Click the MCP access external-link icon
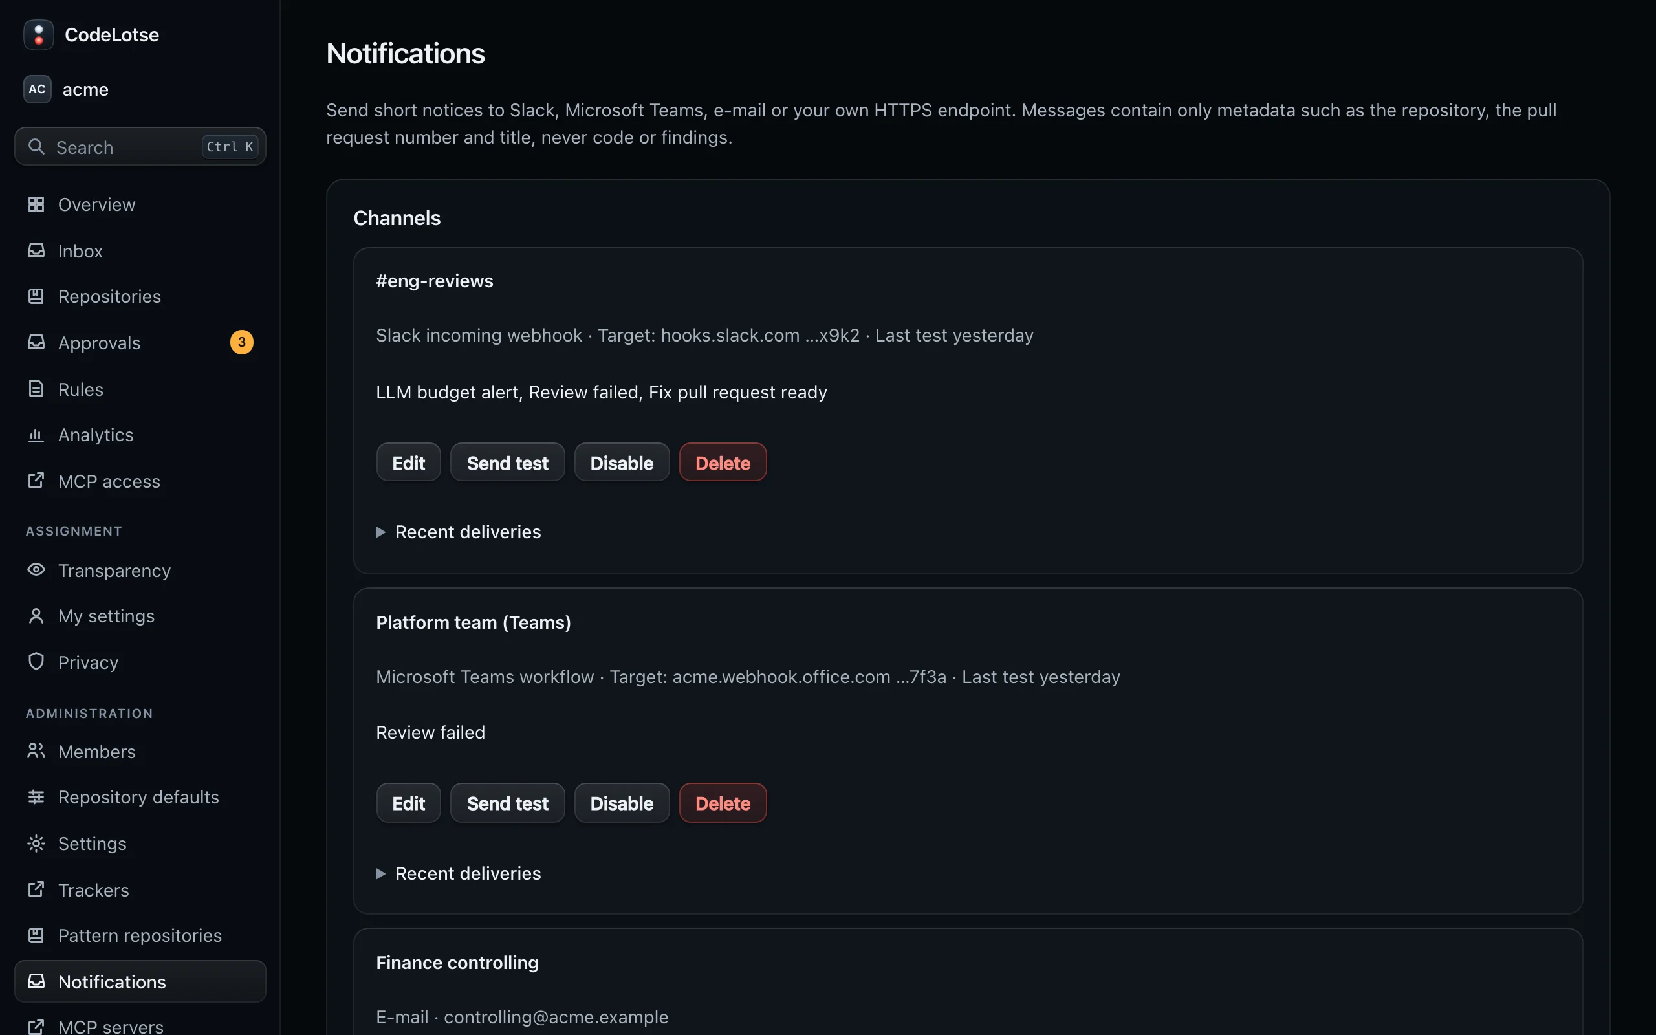Viewport: 1656px width, 1035px height. pyautogui.click(x=36, y=481)
